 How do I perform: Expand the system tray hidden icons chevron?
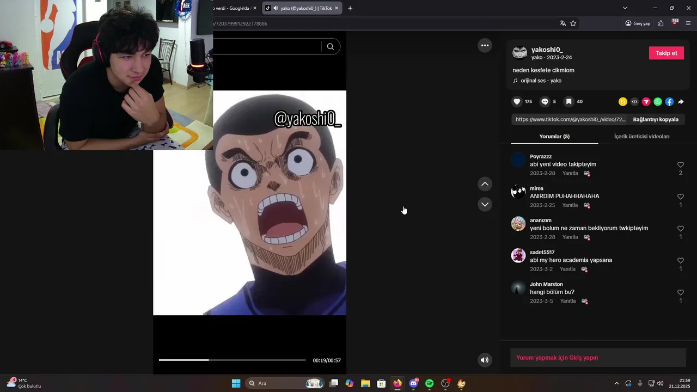(x=616, y=383)
